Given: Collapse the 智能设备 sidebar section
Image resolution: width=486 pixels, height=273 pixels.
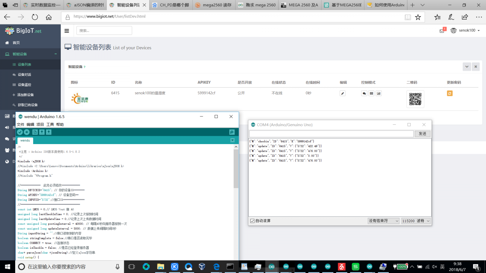Looking at the screenshot, I should coord(56,54).
